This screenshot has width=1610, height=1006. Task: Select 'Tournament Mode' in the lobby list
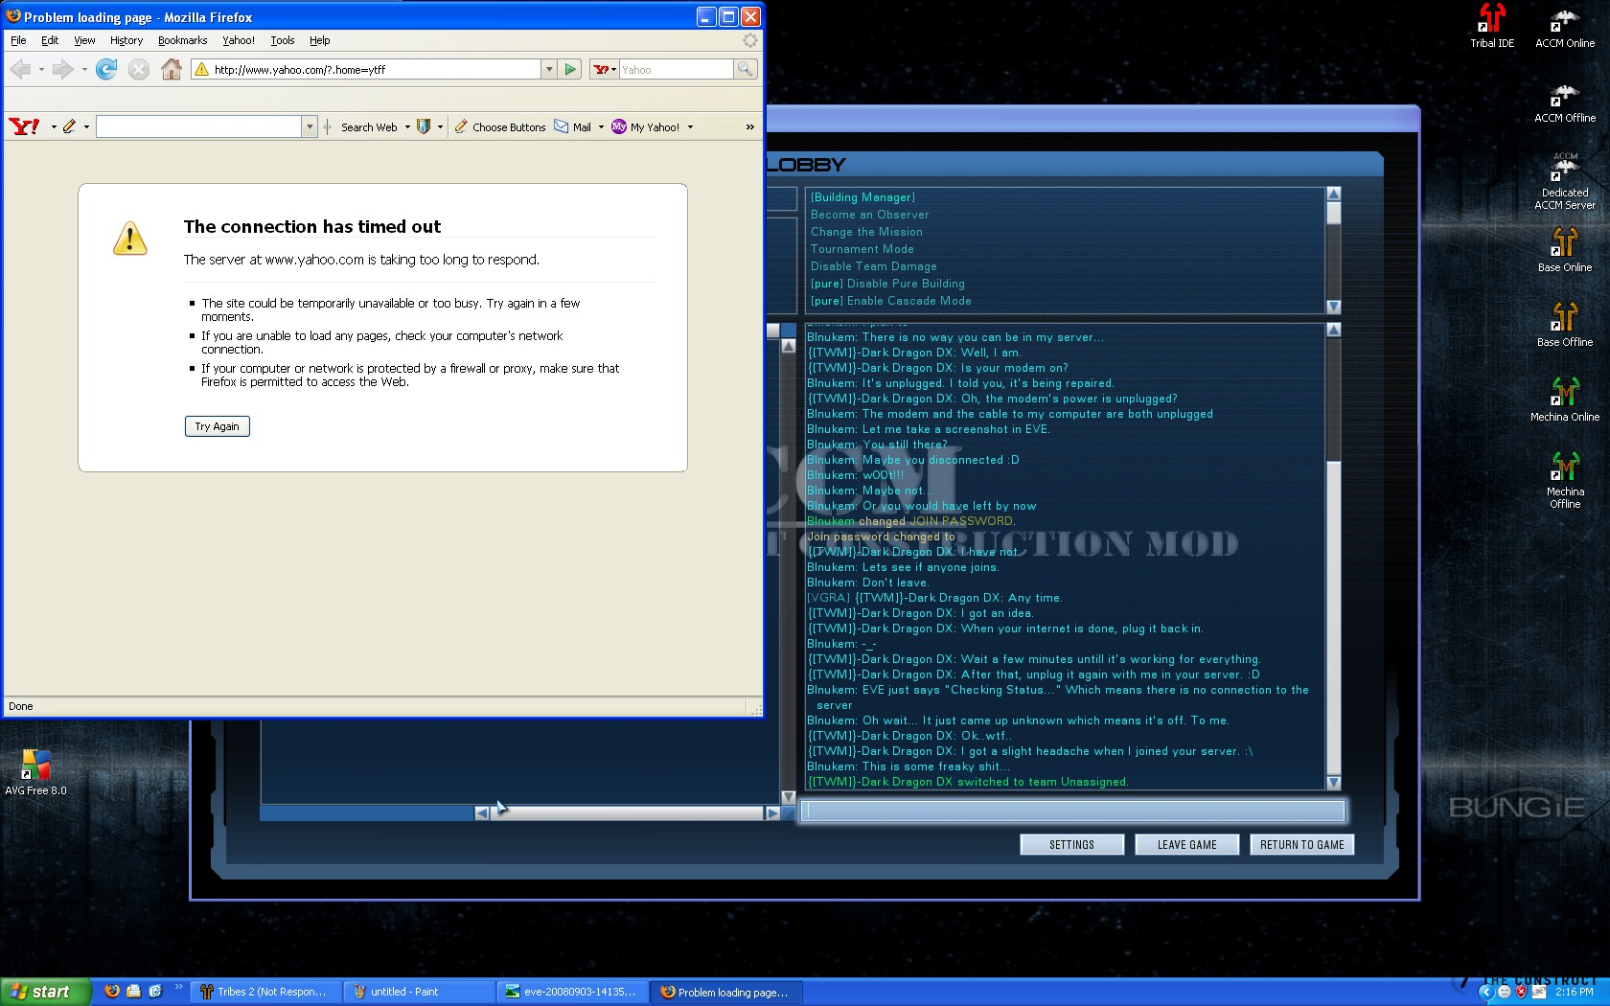point(862,249)
